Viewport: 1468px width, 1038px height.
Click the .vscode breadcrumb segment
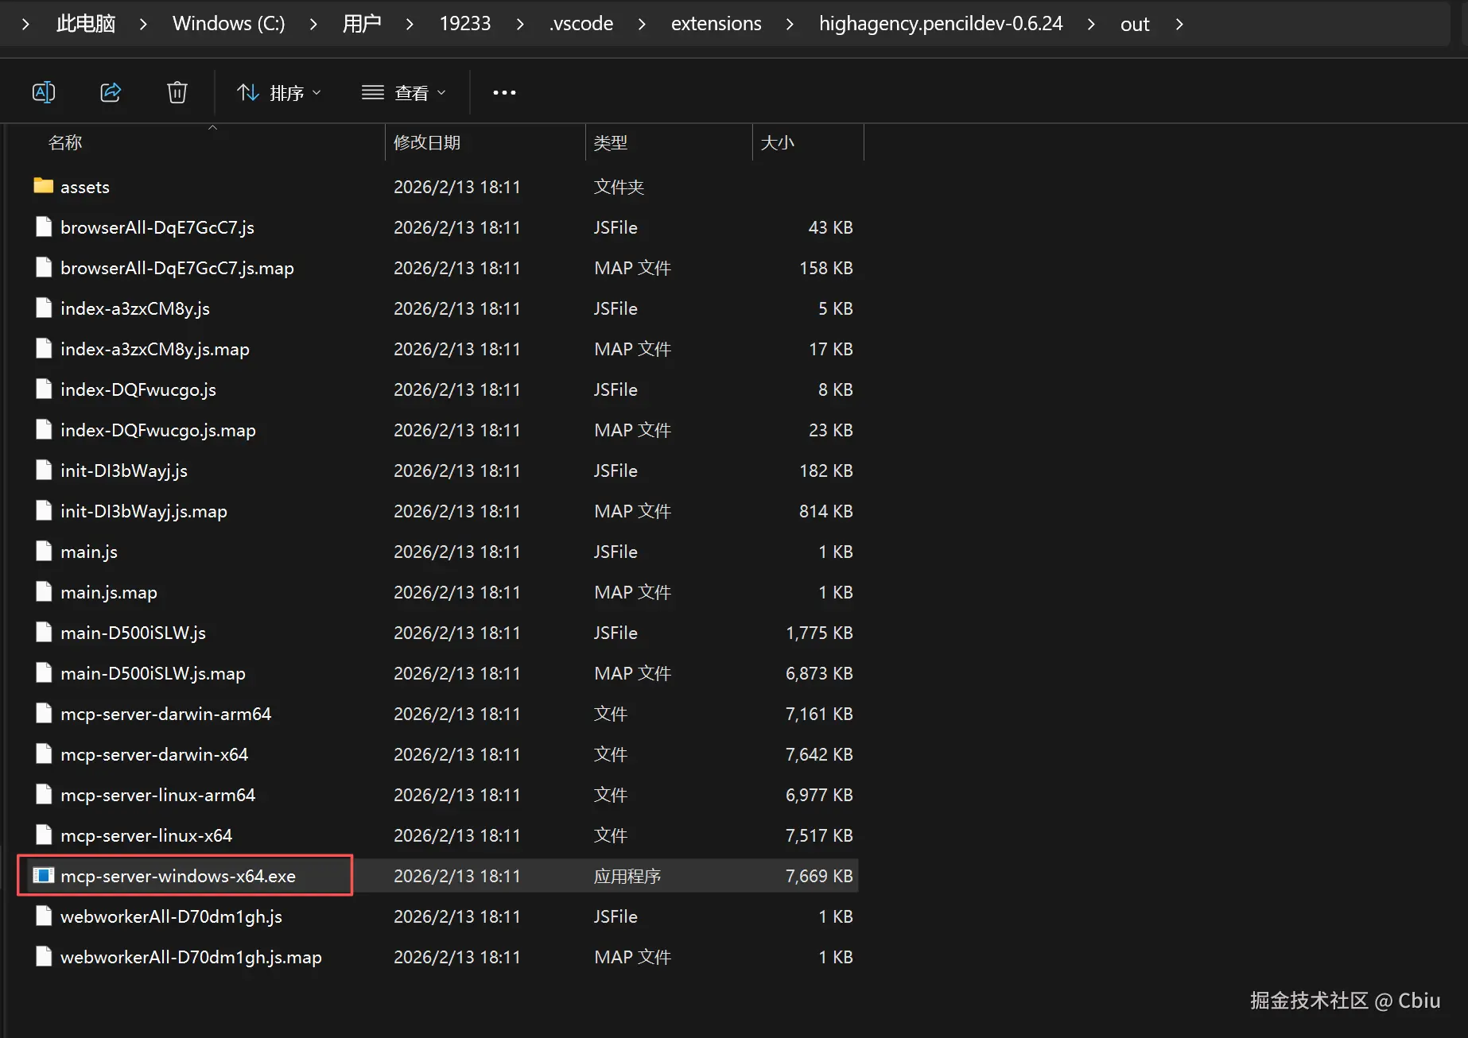pos(581,24)
